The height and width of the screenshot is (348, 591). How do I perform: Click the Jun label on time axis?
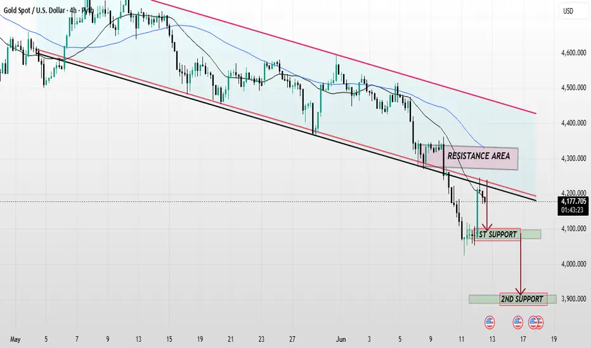click(x=341, y=339)
